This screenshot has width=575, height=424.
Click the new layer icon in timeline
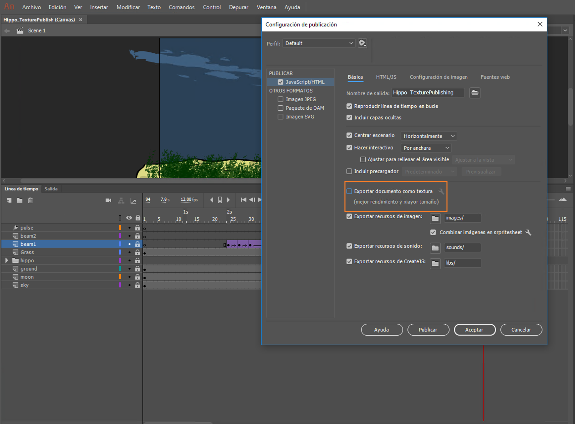pyautogui.click(x=9, y=200)
